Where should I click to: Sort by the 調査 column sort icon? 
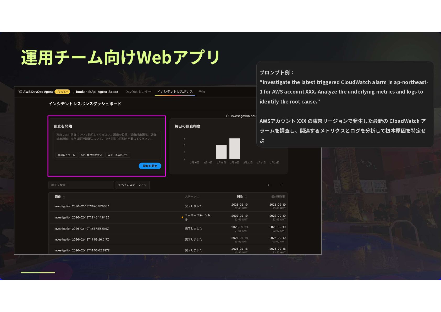64,197
